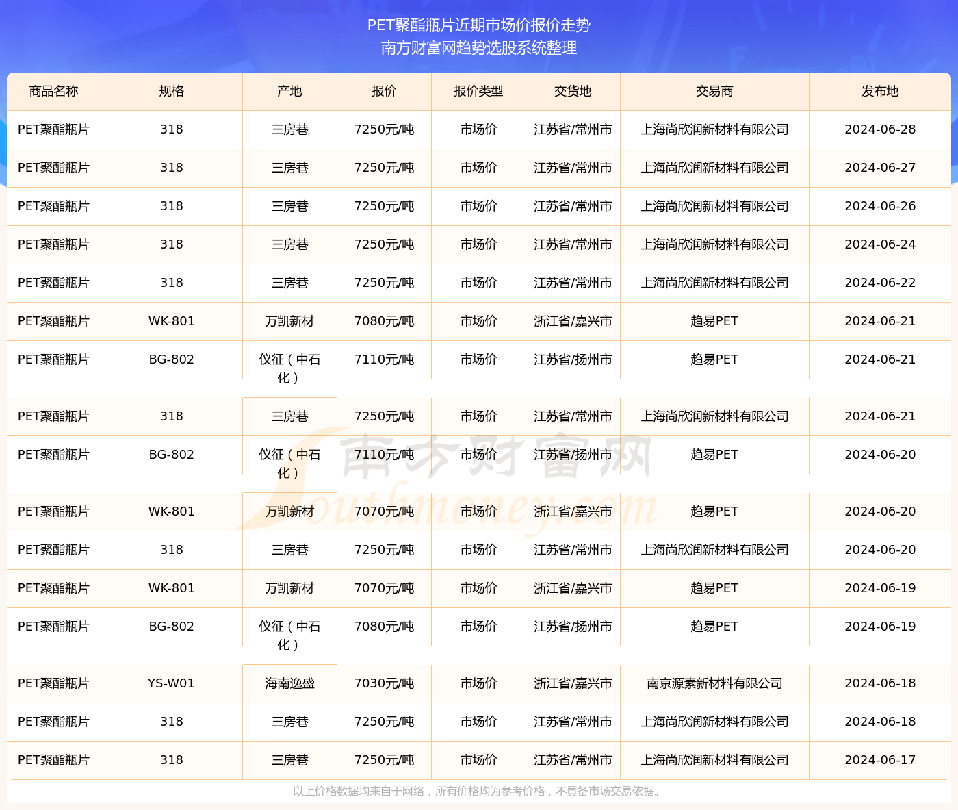This screenshot has height=810, width=958.
Task: Click 7070元/吨 in the 2024-06-20 row
Action: [385, 511]
